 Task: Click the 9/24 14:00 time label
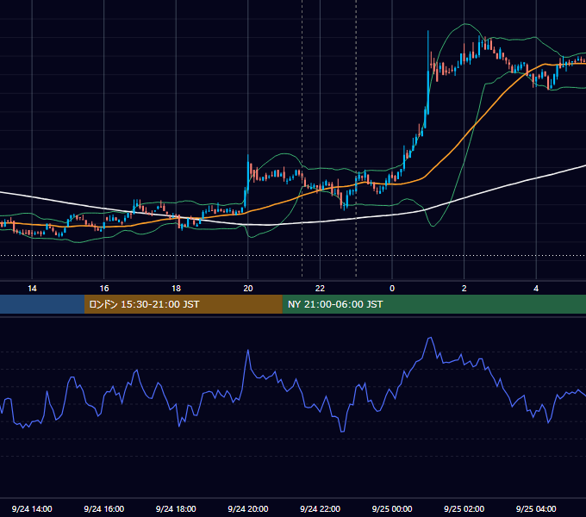point(32,508)
